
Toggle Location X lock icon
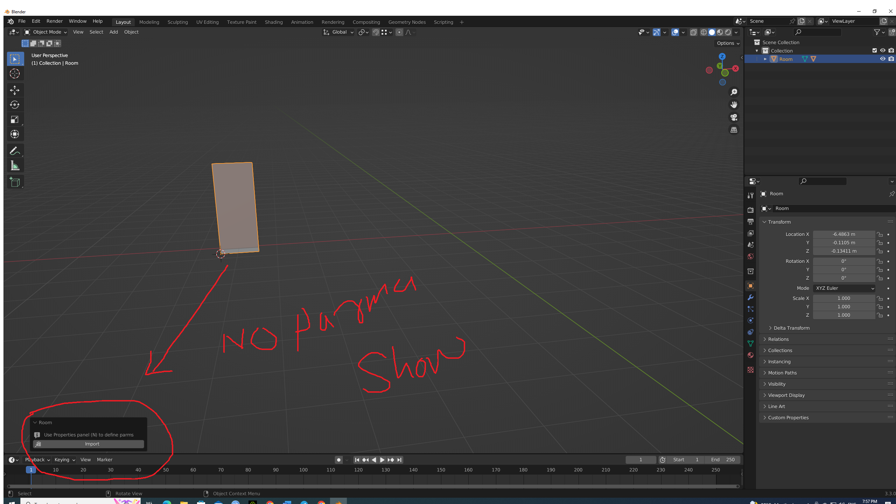(x=880, y=234)
